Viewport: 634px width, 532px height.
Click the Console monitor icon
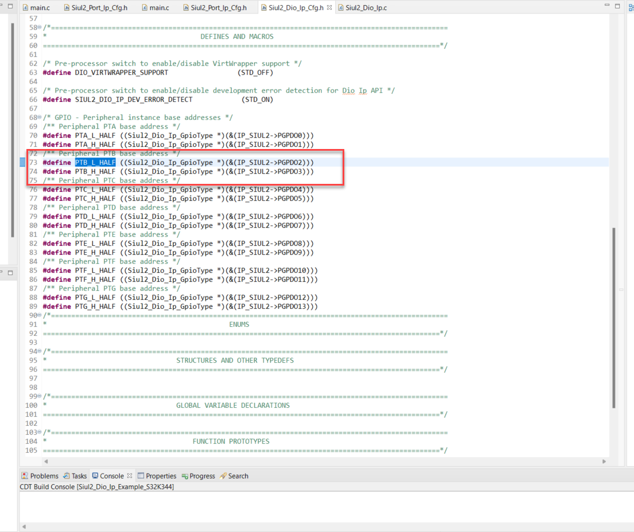coord(96,476)
